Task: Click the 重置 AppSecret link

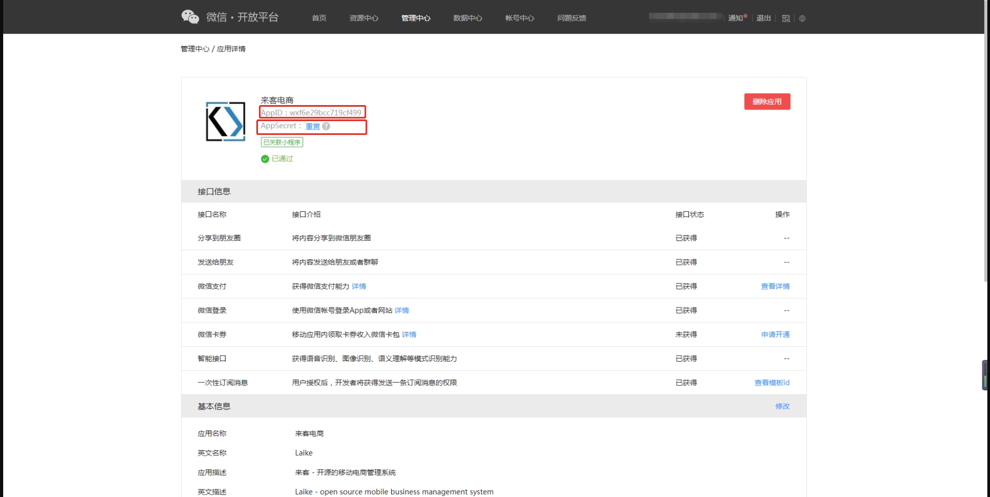Action: (313, 126)
